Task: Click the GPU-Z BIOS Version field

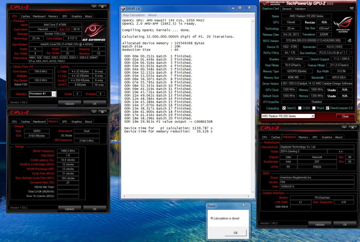Action: pyautogui.click(x=313, y=41)
